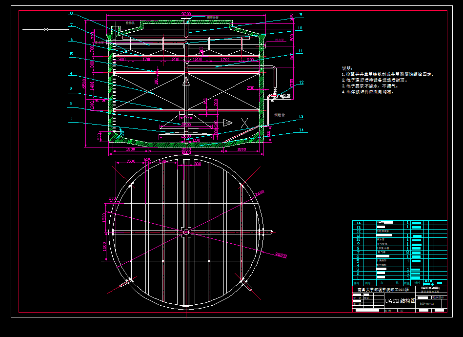This screenshot has width=463, height=337.
Task: Select the "说明:" notes heading
Action: coord(347,68)
